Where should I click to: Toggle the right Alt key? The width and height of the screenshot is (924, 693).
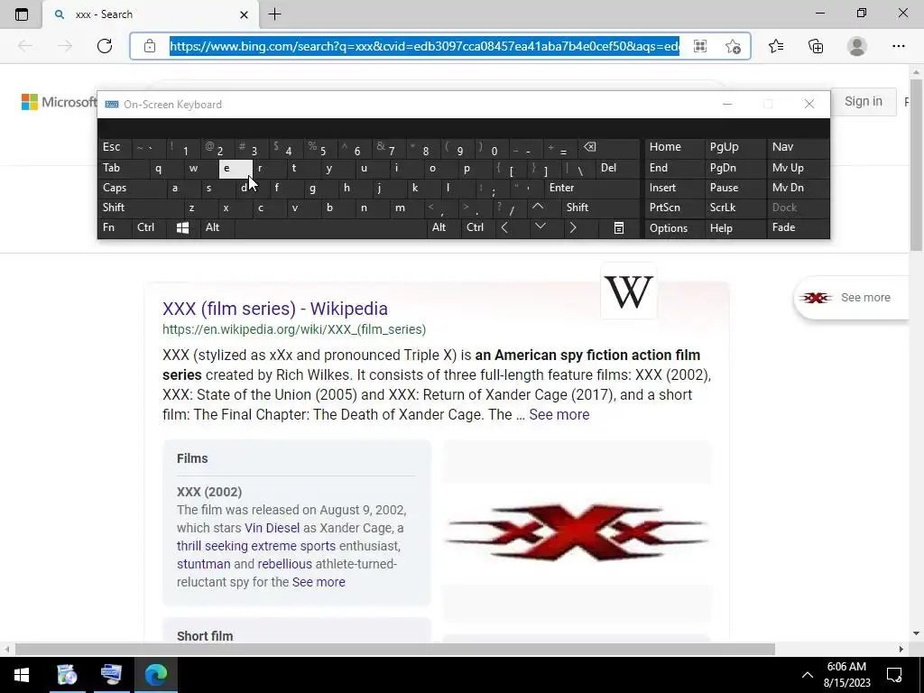point(444,228)
